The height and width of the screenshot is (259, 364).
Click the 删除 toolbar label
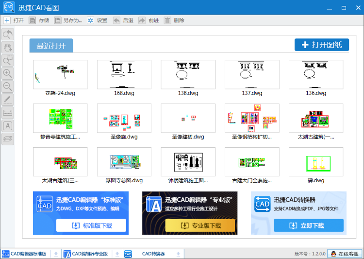(179, 20)
